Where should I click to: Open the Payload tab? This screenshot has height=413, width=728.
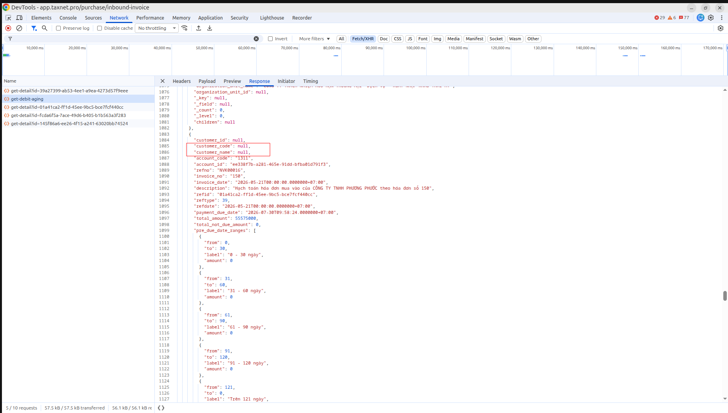[207, 81]
